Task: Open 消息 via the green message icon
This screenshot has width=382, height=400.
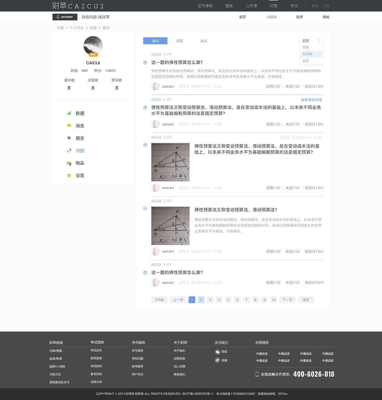Action: pyautogui.click(x=69, y=126)
